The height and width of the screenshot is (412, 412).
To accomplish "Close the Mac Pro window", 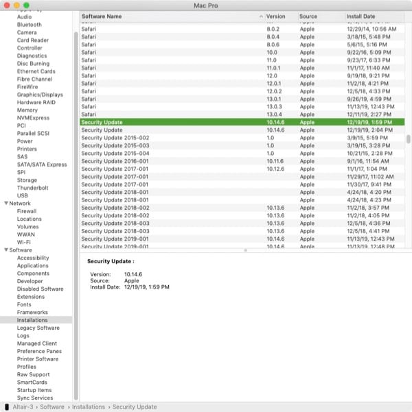I will click(7, 5).
